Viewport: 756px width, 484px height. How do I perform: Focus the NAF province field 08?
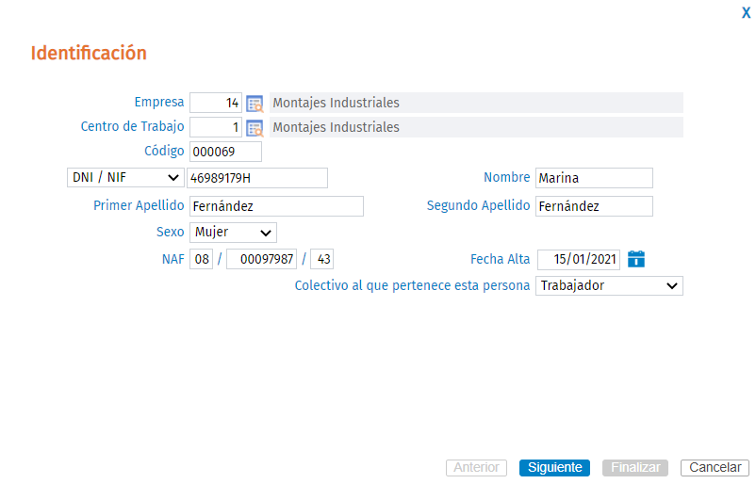point(201,259)
